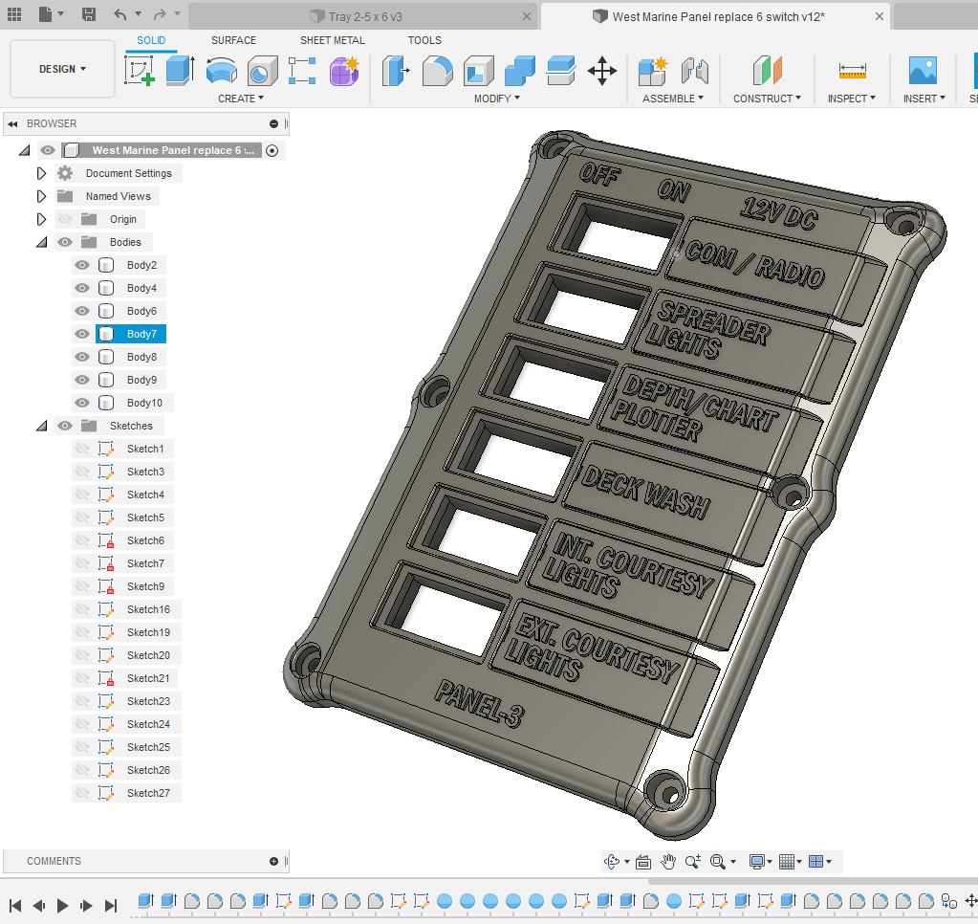This screenshot has height=924, width=978.
Task: Select the Pan hand tool
Action: tap(668, 862)
